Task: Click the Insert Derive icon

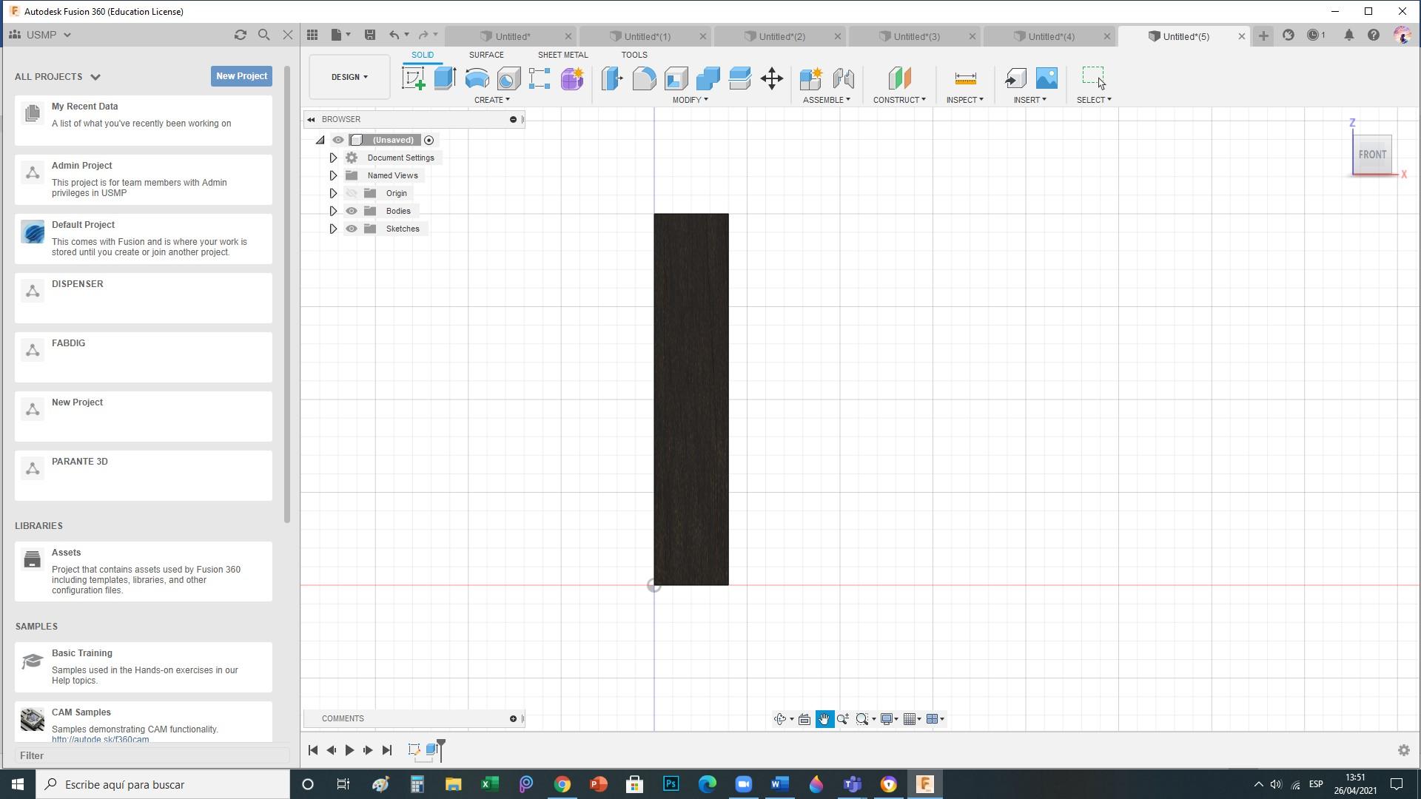Action: coord(1015,78)
